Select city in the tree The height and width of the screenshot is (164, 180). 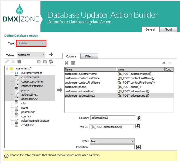[23, 103]
